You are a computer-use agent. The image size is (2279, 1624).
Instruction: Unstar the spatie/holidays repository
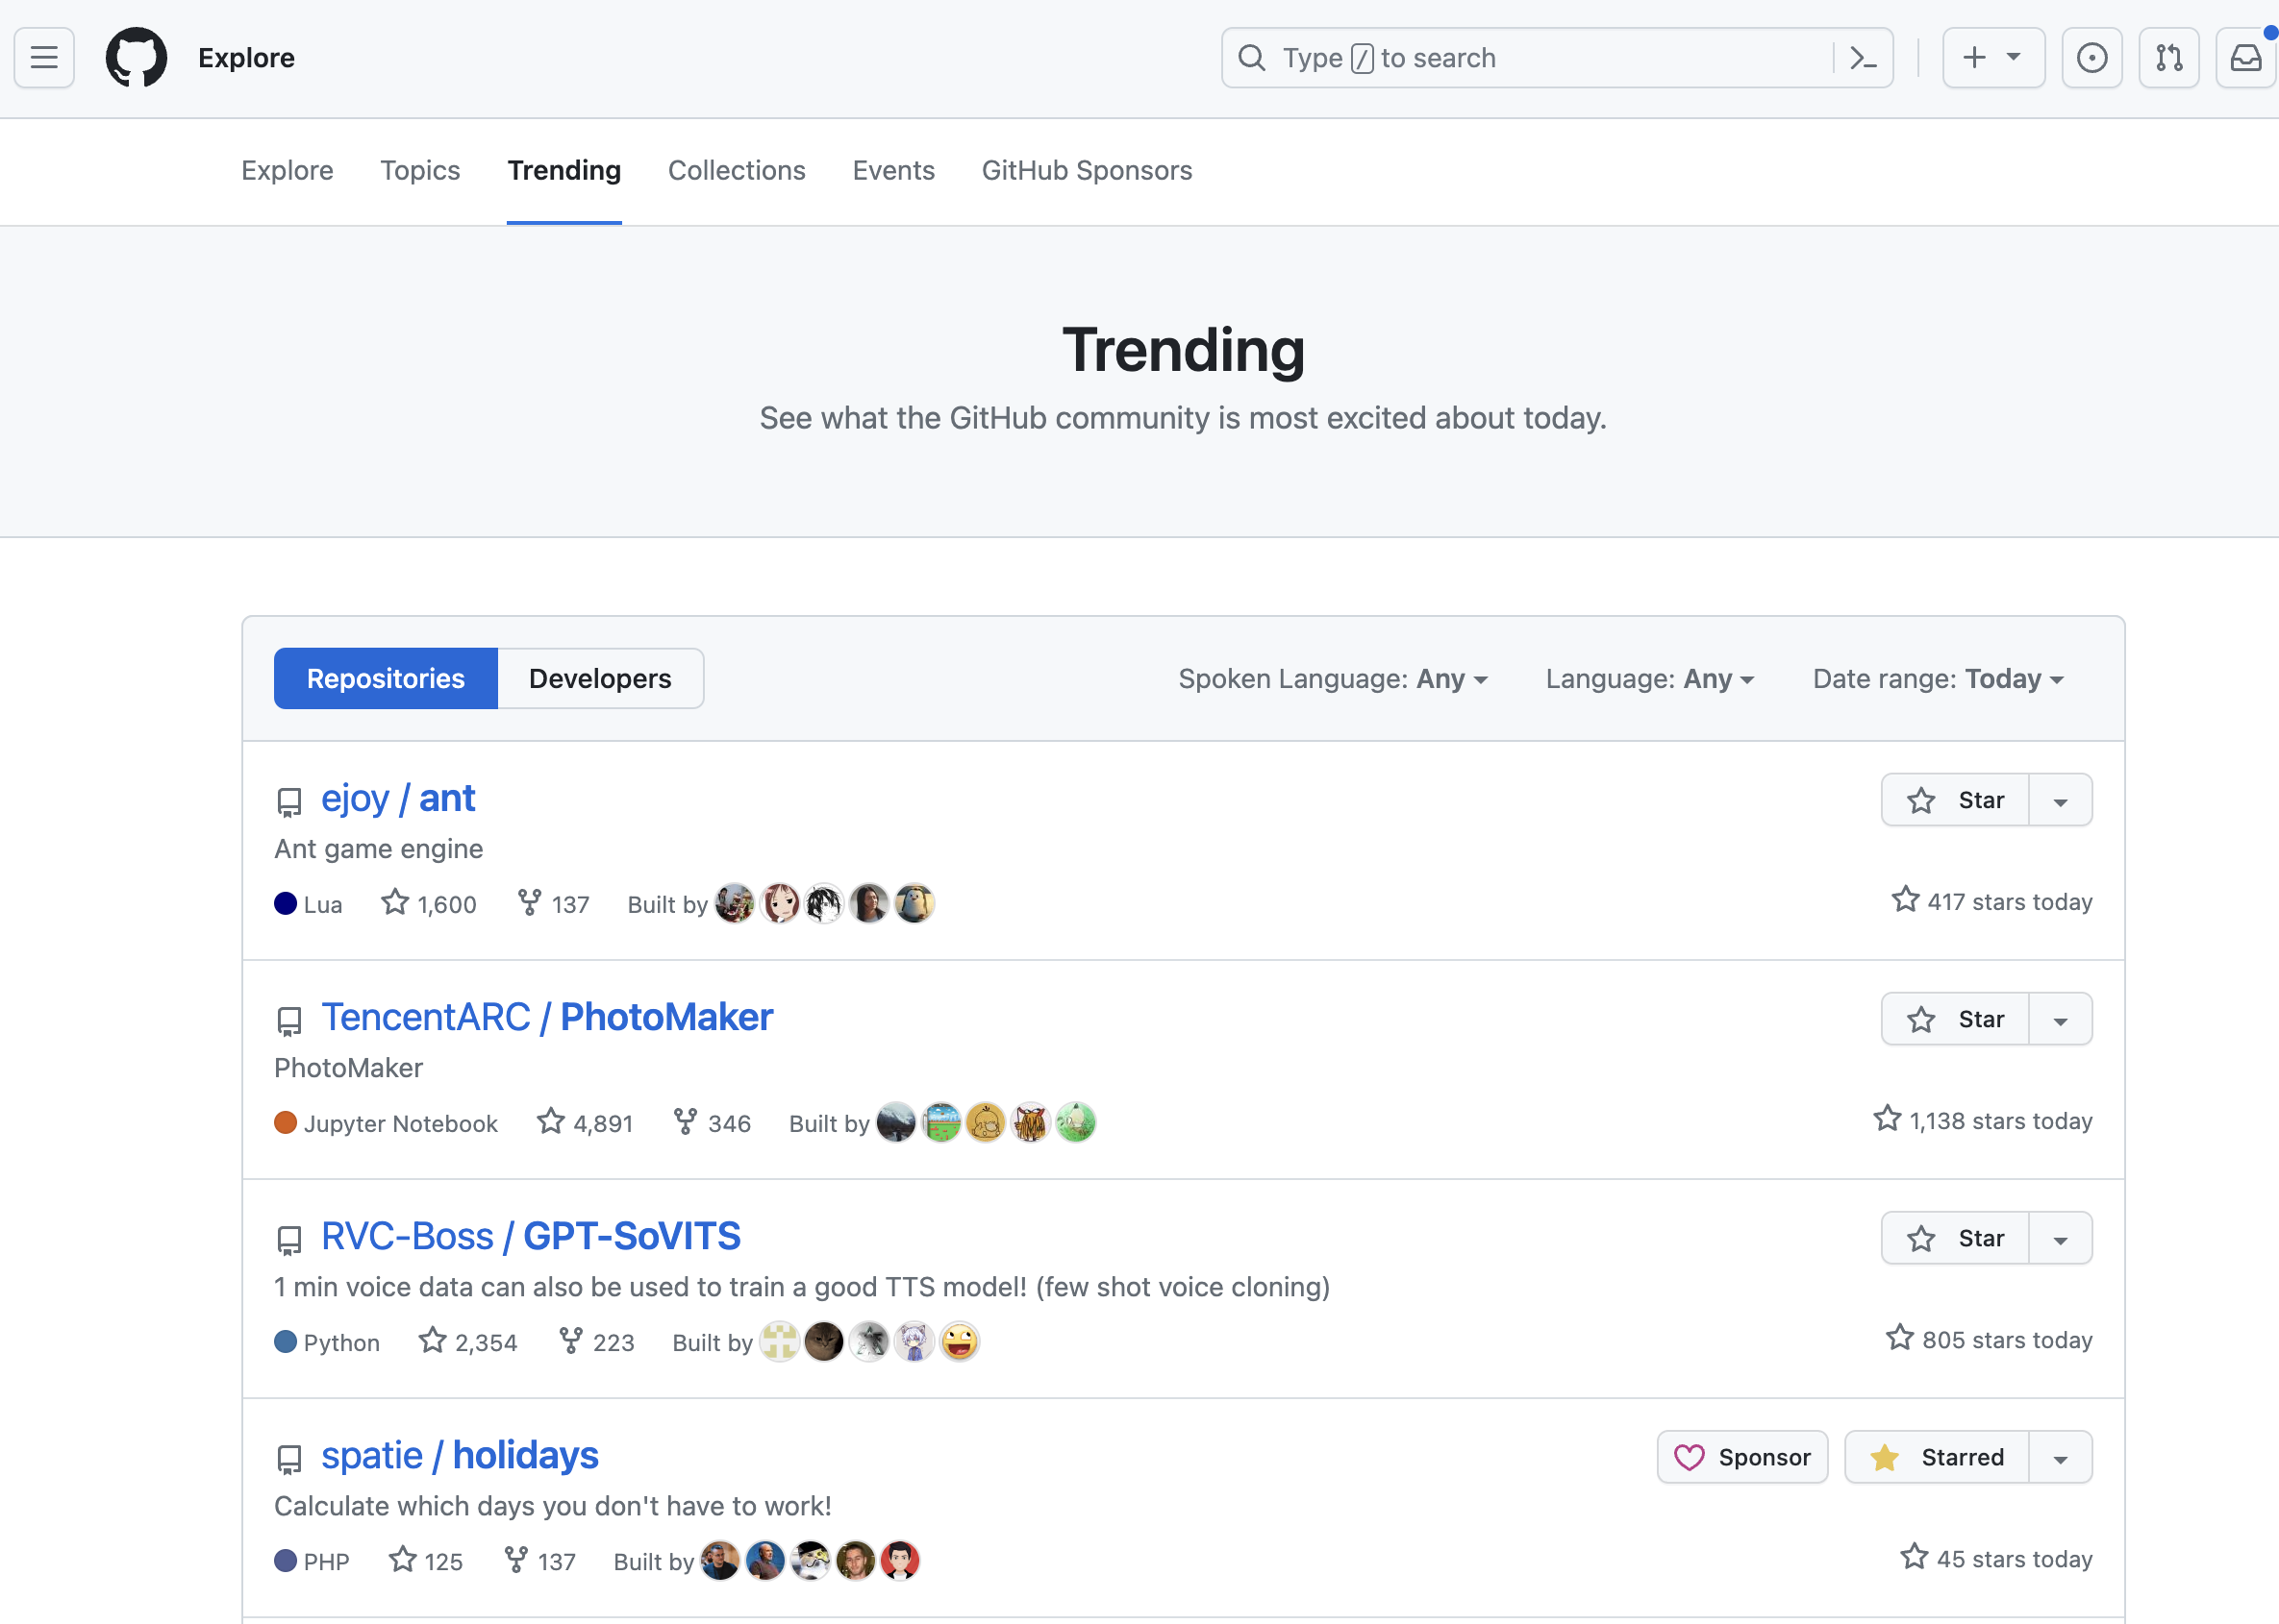1937,1457
